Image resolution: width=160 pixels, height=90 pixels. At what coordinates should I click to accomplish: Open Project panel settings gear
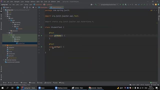coord(33,7)
